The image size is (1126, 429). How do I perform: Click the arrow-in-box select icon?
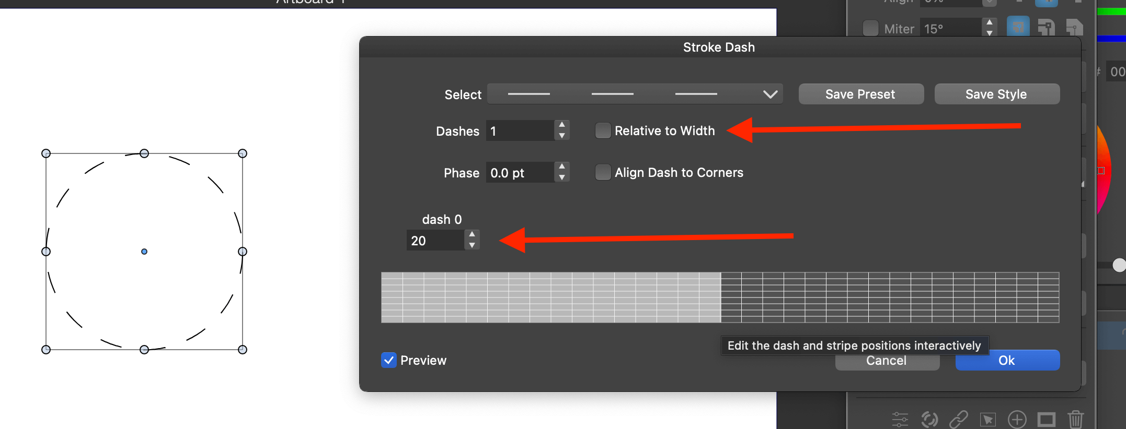(987, 419)
